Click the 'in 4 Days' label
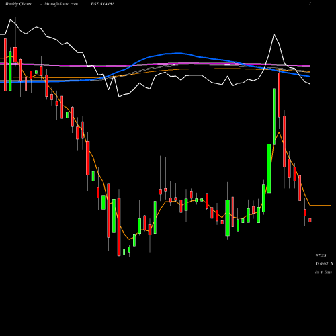Viewport: 336px width, 336px height. pyautogui.click(x=323, y=272)
